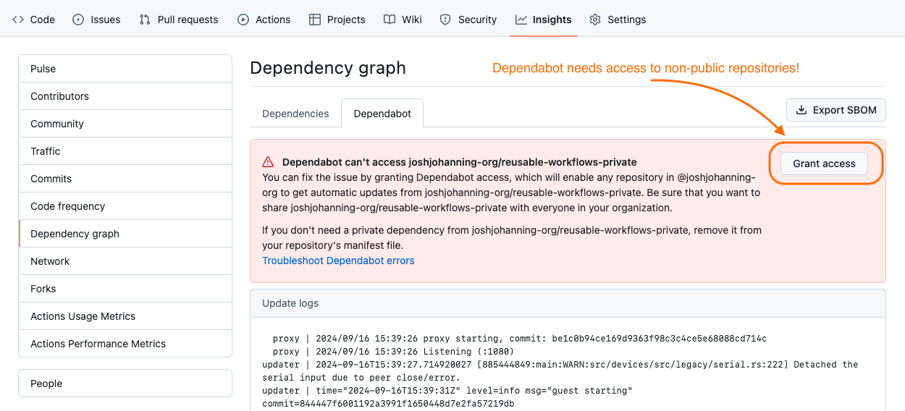Export the SBOM file
This screenshot has width=905, height=411.
pyautogui.click(x=835, y=110)
